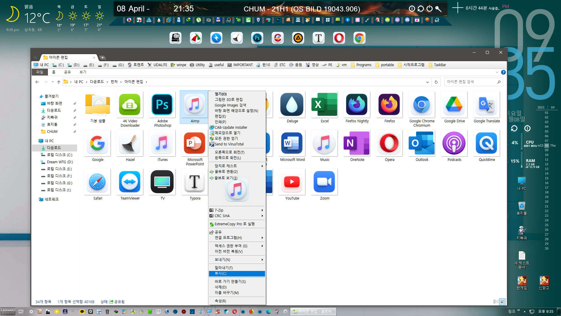Select the Google Translate icon file
Screen dimensions: 561x316
click(486, 107)
